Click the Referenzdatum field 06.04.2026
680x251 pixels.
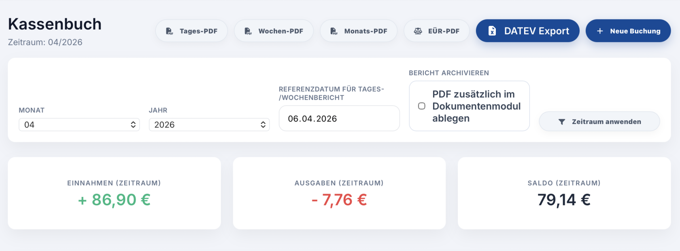(x=339, y=118)
